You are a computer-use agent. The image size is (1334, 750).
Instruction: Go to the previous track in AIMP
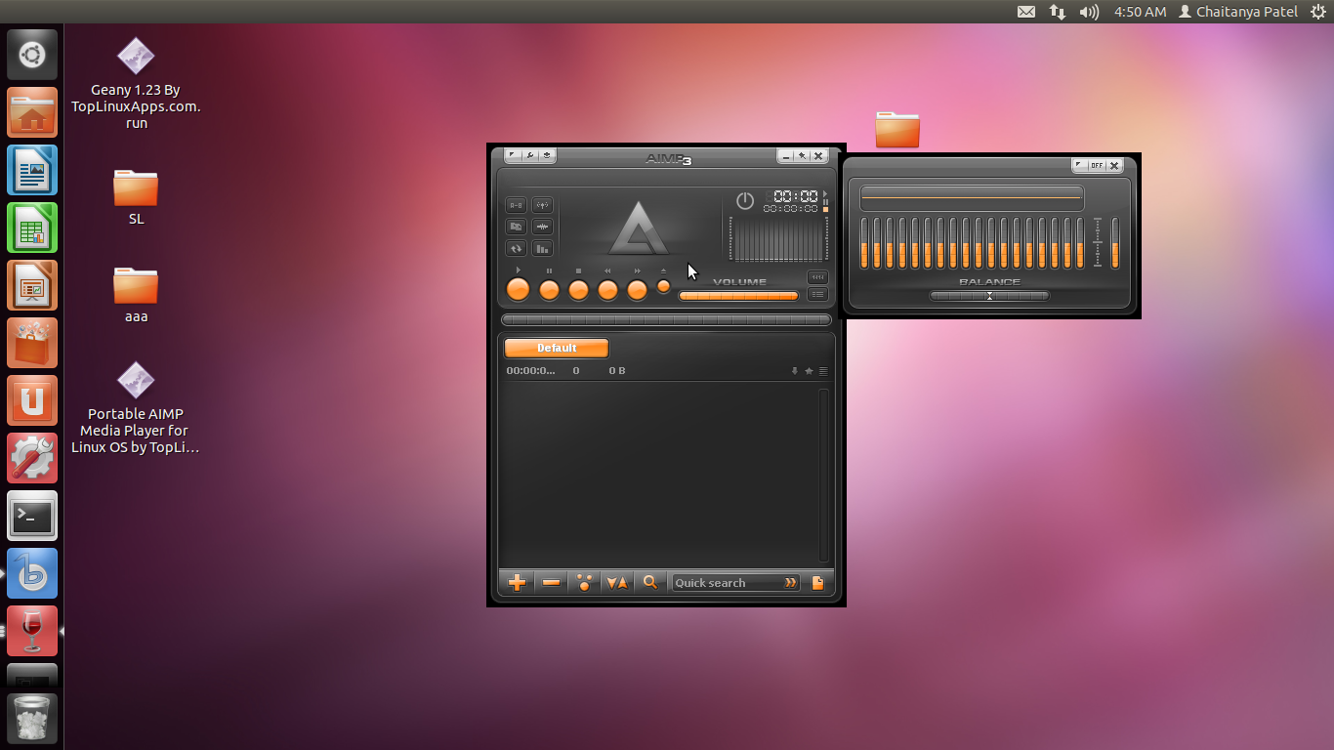pos(607,290)
